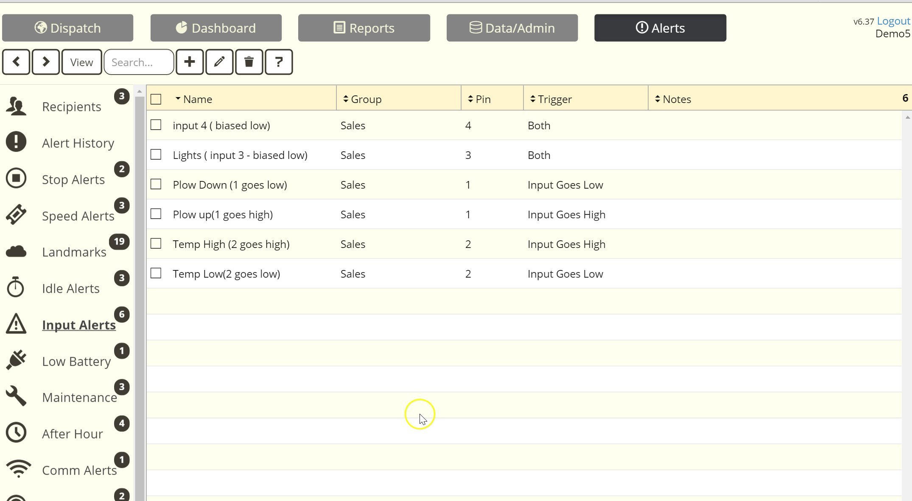The width and height of the screenshot is (912, 501).
Task: Open Landmarks in the sidebar
Action: 74,252
